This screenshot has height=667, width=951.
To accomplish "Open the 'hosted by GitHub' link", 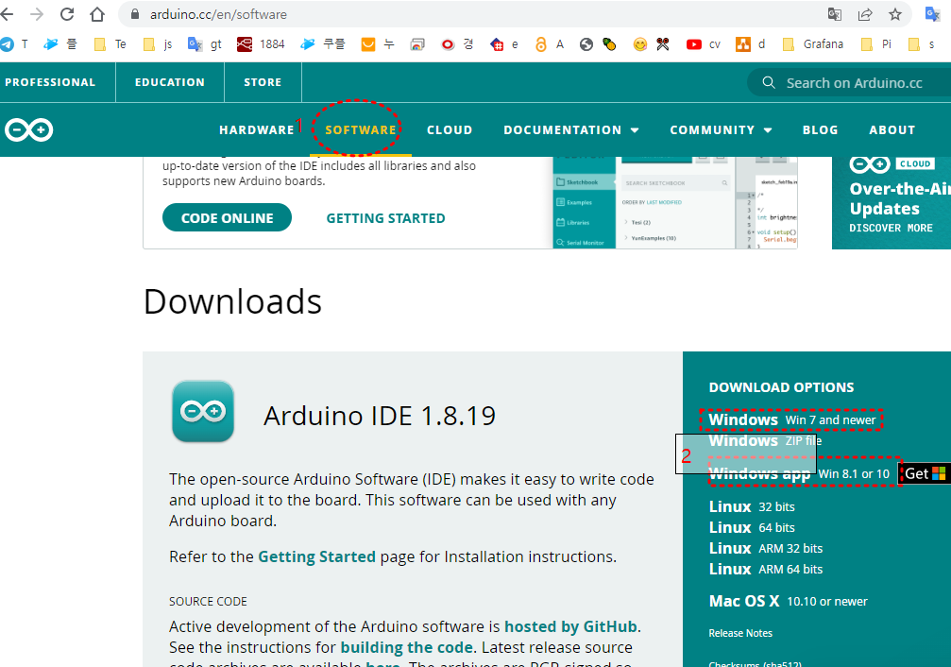I will click(570, 626).
